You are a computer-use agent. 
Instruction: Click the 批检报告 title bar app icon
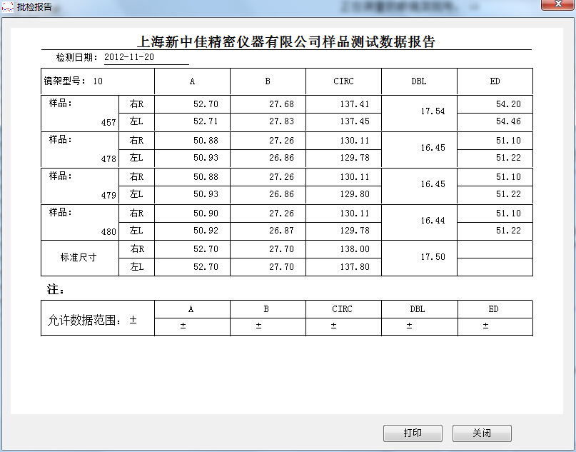pos(7,7)
